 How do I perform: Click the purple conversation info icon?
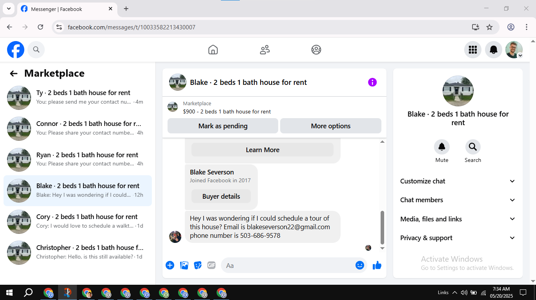click(372, 82)
